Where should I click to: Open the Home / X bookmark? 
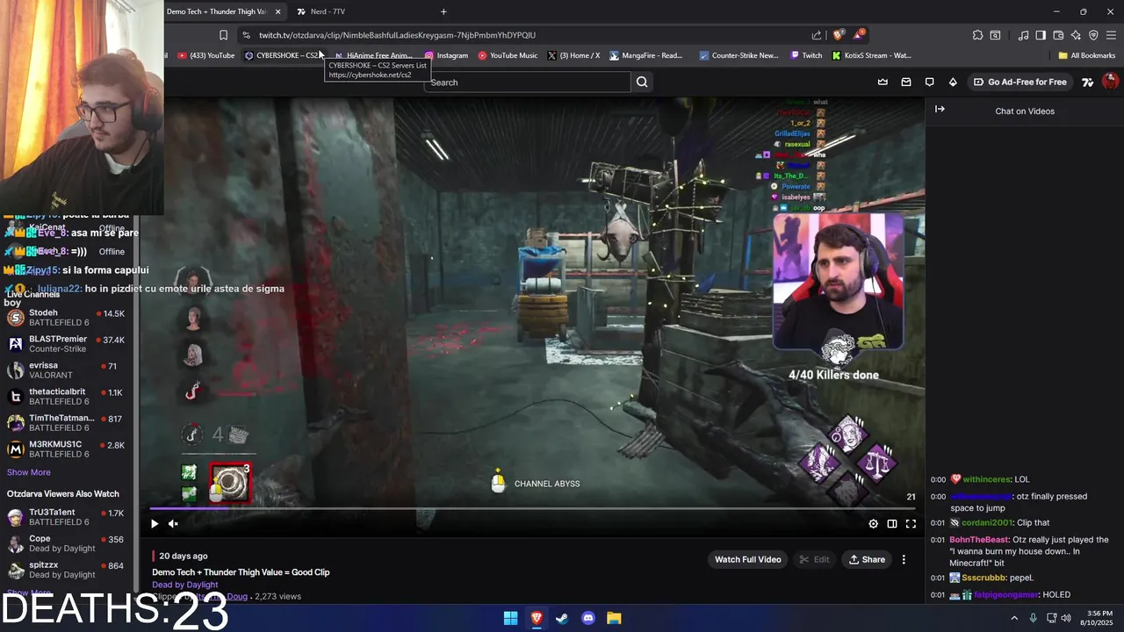coord(573,55)
